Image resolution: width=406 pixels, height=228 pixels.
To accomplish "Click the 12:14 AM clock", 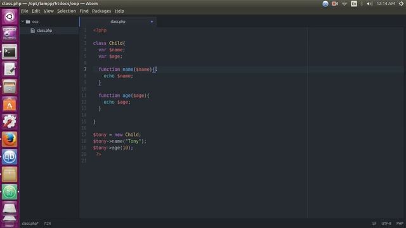I will click(386, 4).
